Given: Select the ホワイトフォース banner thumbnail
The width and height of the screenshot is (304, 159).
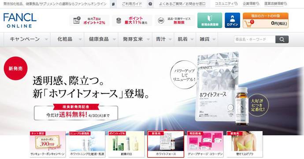Looking at the screenshot, I should pyautogui.click(x=166, y=144).
